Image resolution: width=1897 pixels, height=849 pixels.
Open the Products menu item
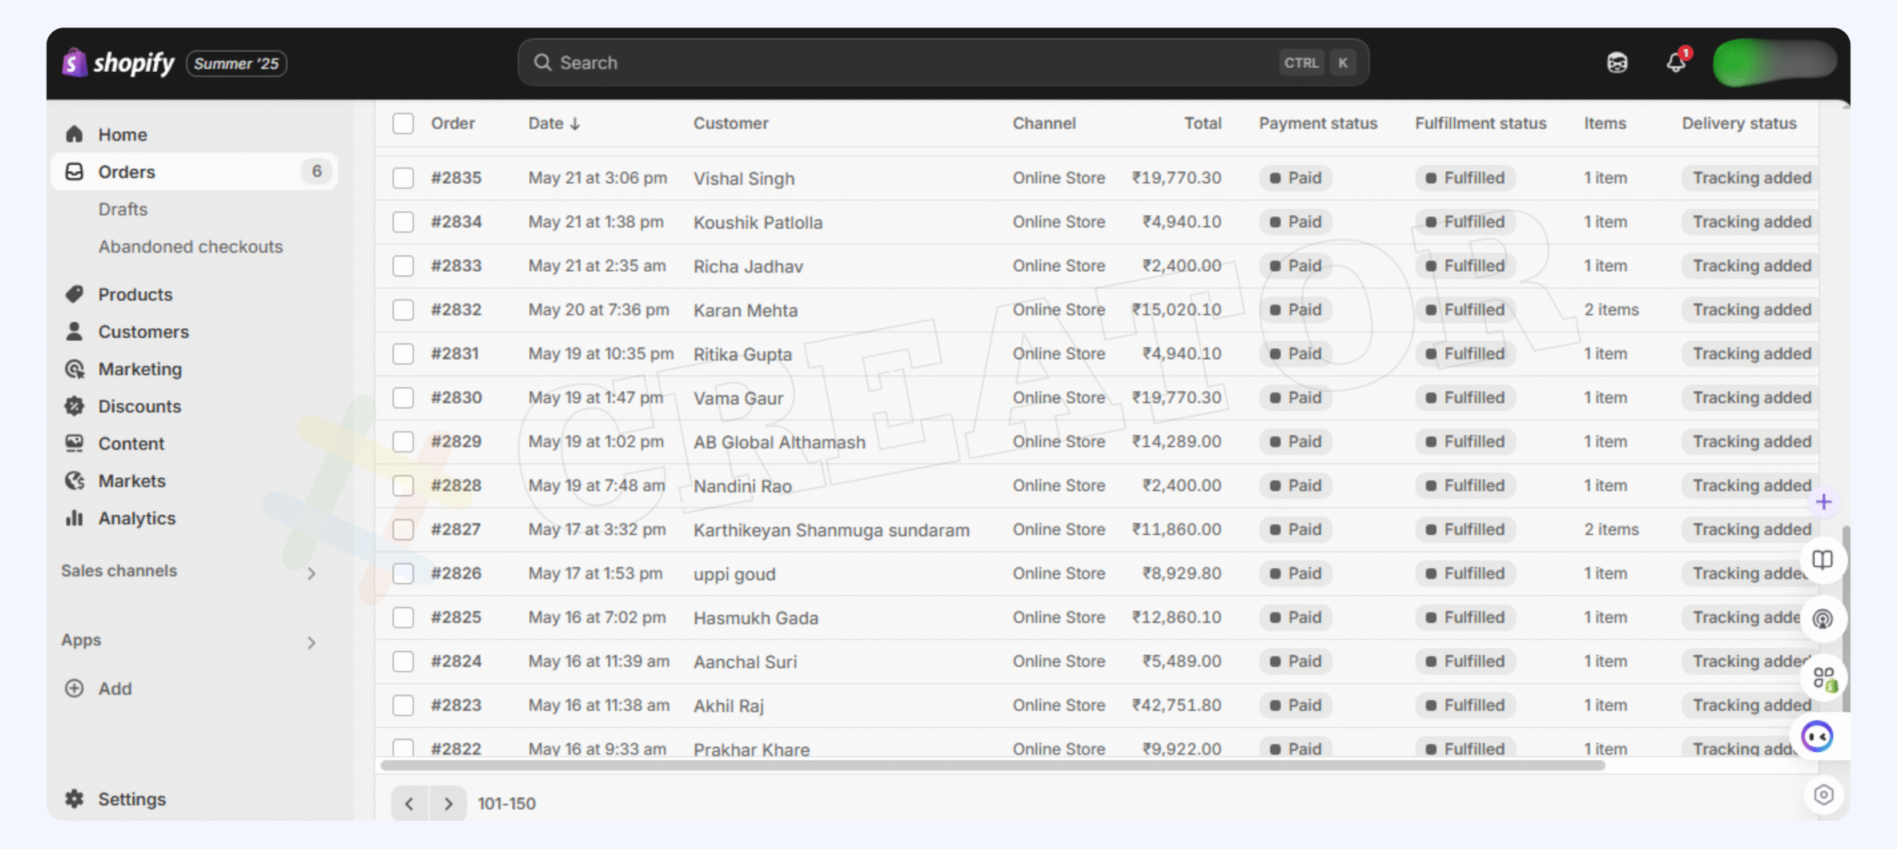pyautogui.click(x=135, y=294)
